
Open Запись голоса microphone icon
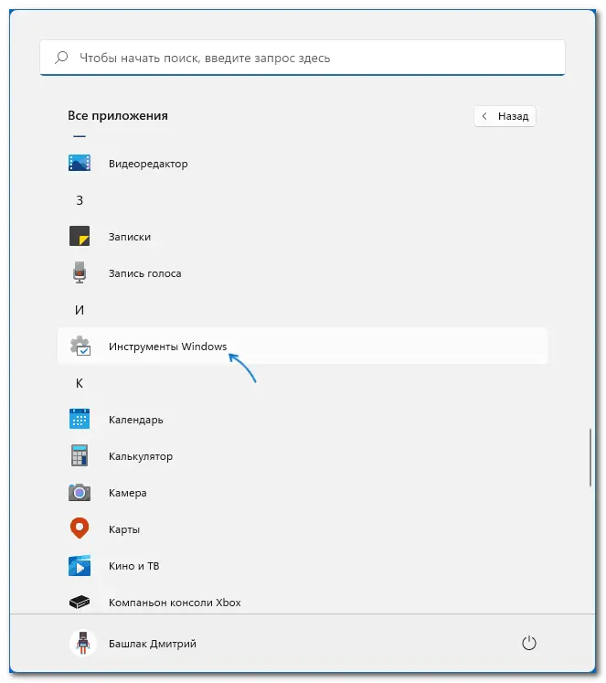(x=80, y=273)
